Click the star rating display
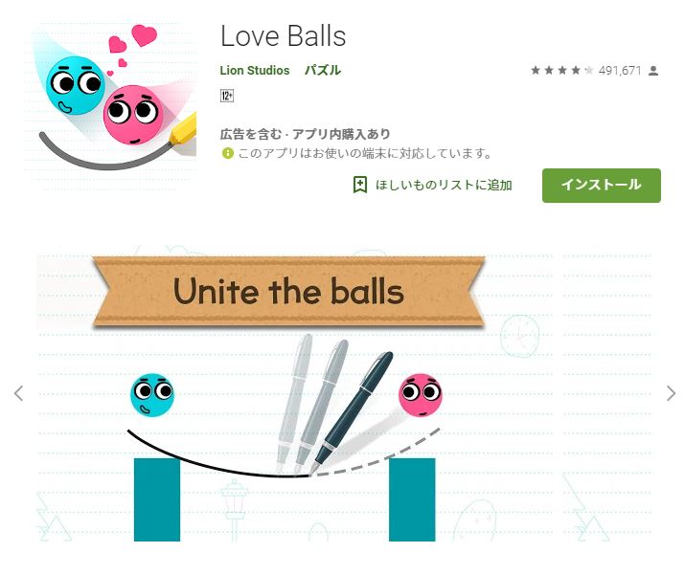 click(561, 70)
